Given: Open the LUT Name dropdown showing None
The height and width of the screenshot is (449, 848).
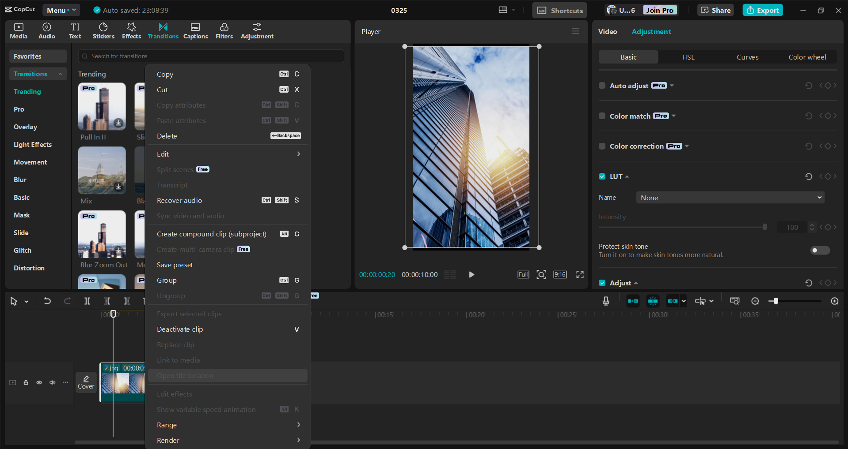Looking at the screenshot, I should (x=730, y=198).
